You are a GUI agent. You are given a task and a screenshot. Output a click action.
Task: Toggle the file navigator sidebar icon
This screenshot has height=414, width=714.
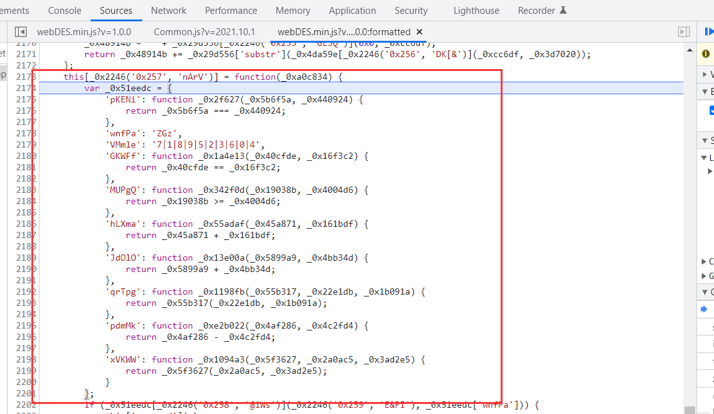[21, 32]
